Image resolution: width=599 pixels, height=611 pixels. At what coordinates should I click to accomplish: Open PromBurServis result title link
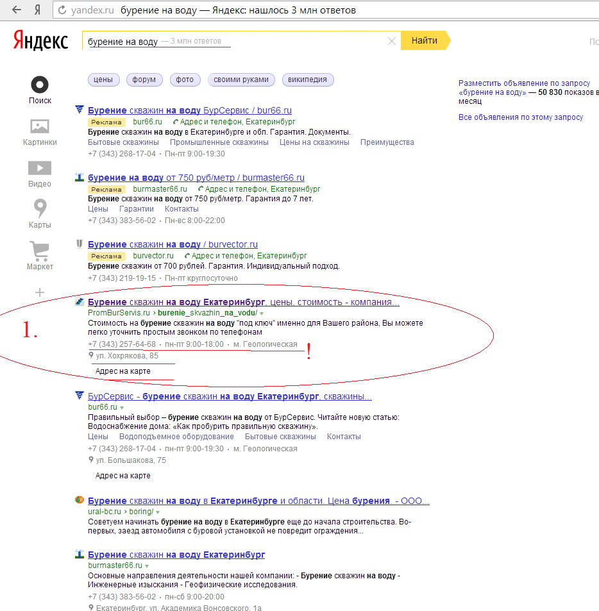coord(244,302)
